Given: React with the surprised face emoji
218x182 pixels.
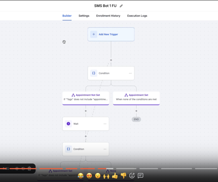Looking at the screenshot, I should [98, 176].
